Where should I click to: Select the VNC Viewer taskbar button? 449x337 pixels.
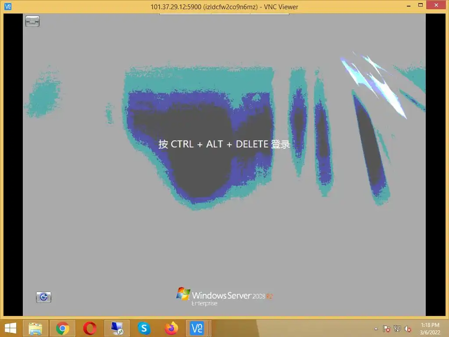tap(197, 328)
